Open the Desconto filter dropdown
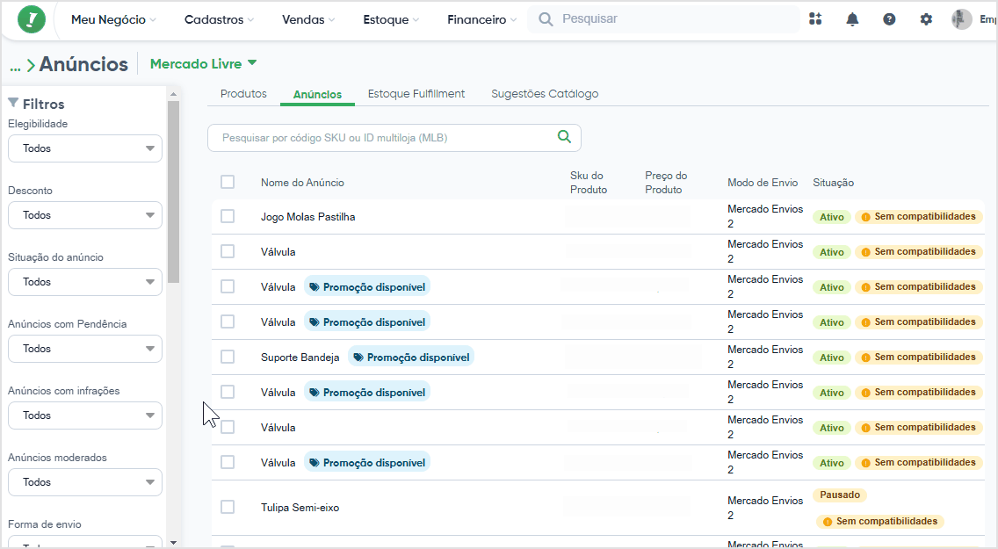Image resolution: width=998 pixels, height=549 pixels. click(85, 215)
